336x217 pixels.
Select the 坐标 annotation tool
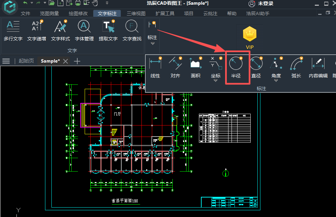(216, 67)
